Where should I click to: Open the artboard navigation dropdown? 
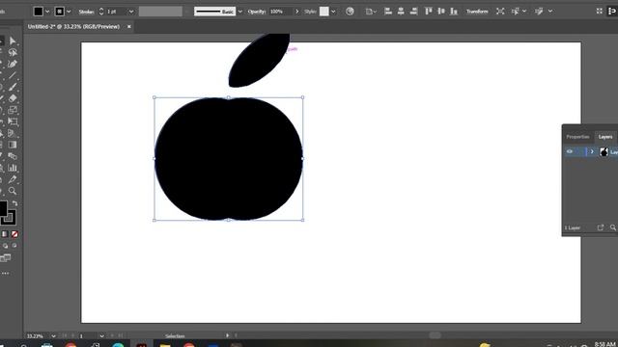[x=101, y=336]
